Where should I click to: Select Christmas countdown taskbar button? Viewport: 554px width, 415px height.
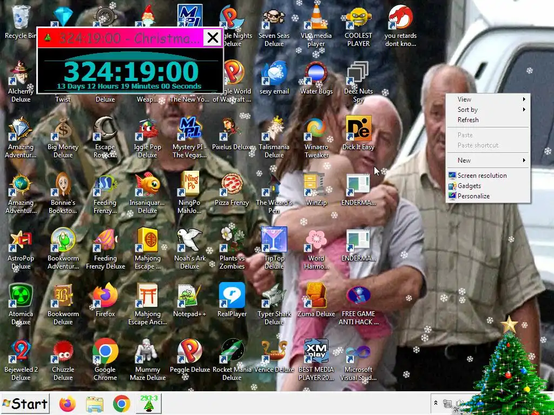click(x=149, y=404)
